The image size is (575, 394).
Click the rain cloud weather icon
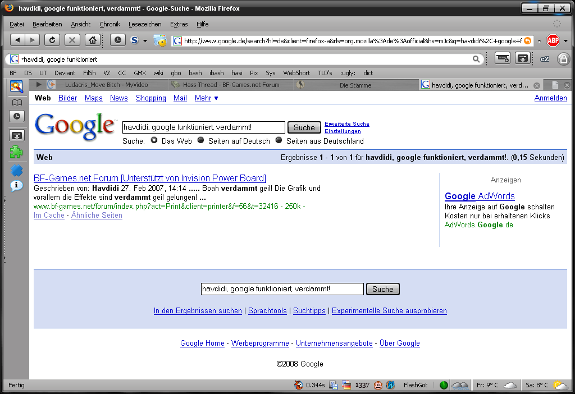tap(460, 385)
